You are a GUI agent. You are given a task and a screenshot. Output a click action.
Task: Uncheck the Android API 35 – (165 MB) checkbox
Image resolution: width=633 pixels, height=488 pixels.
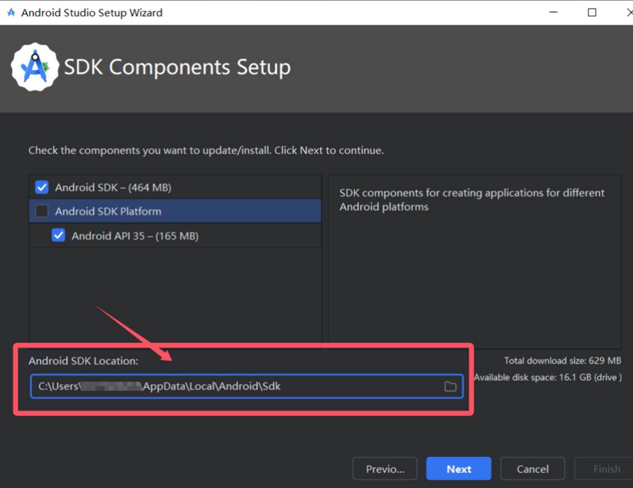pos(58,235)
